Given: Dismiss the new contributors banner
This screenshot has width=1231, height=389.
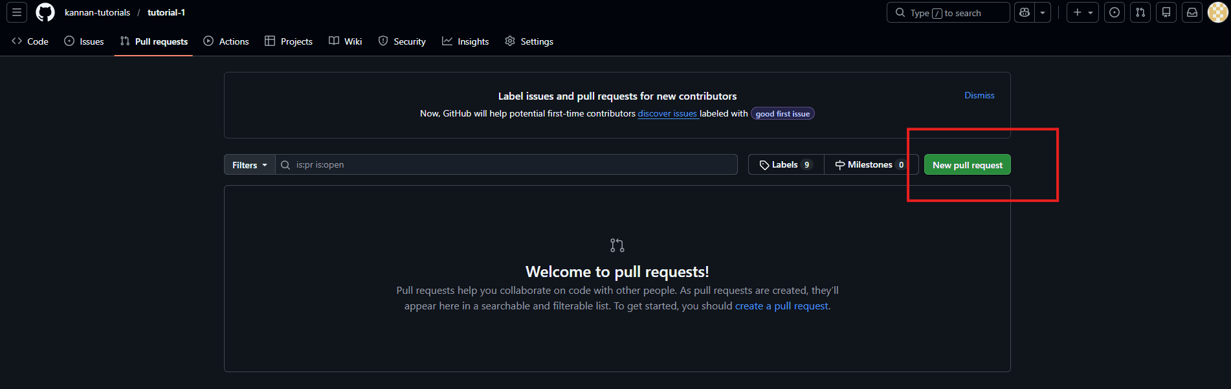Looking at the screenshot, I should 979,95.
